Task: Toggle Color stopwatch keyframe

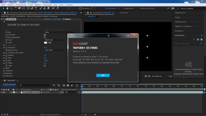Action: 6,43
